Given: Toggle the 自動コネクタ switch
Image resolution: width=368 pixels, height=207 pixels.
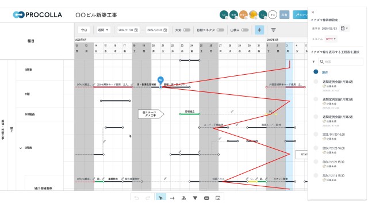Looking at the screenshot, I should pos(220,30).
